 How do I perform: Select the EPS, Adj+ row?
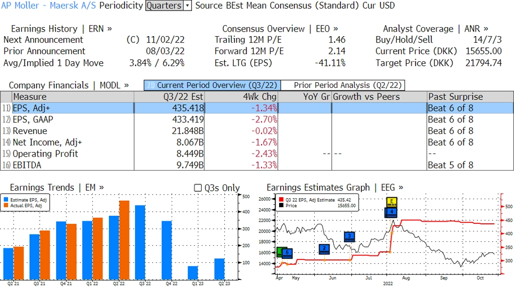256,108
